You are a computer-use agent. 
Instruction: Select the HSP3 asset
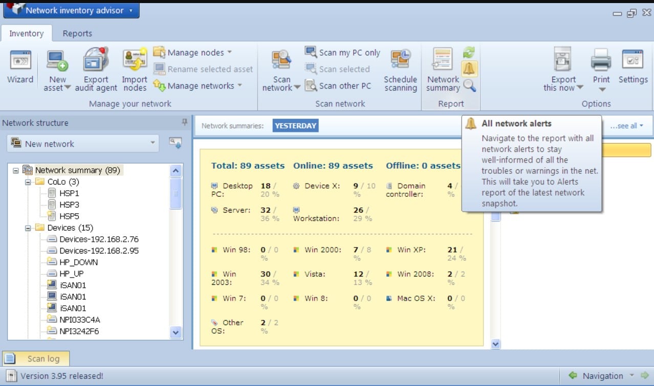tap(69, 205)
